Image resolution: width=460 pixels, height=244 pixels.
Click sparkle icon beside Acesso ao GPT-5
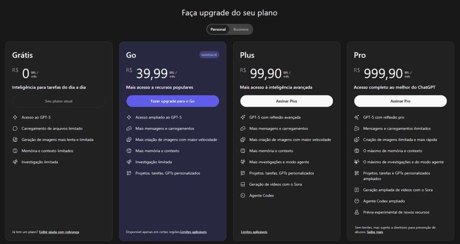(x=15, y=117)
